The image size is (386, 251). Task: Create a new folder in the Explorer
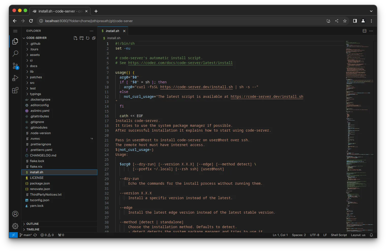click(x=81, y=38)
